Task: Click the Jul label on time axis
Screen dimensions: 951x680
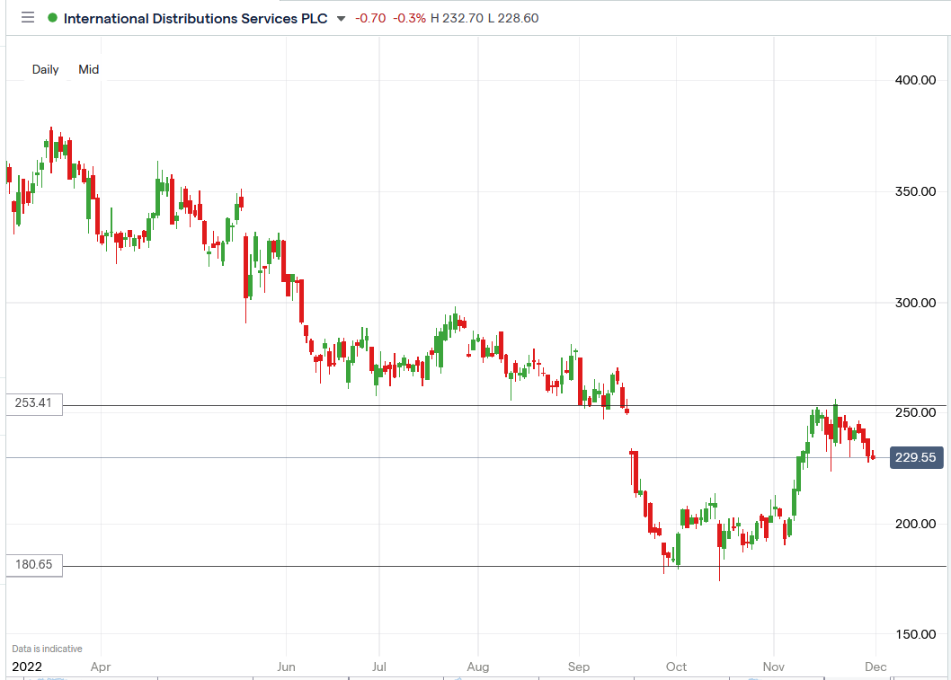Action: tap(379, 667)
